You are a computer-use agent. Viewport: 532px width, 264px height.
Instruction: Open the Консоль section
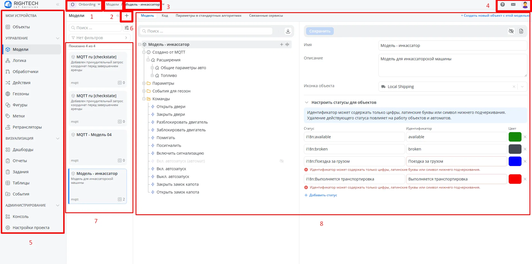click(x=21, y=216)
